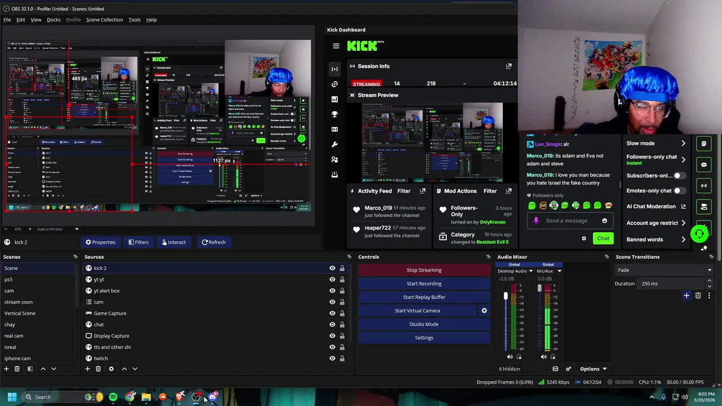Viewport: 722px width, 406px height.
Task: Hide the Game Capture source
Action: 332,314
